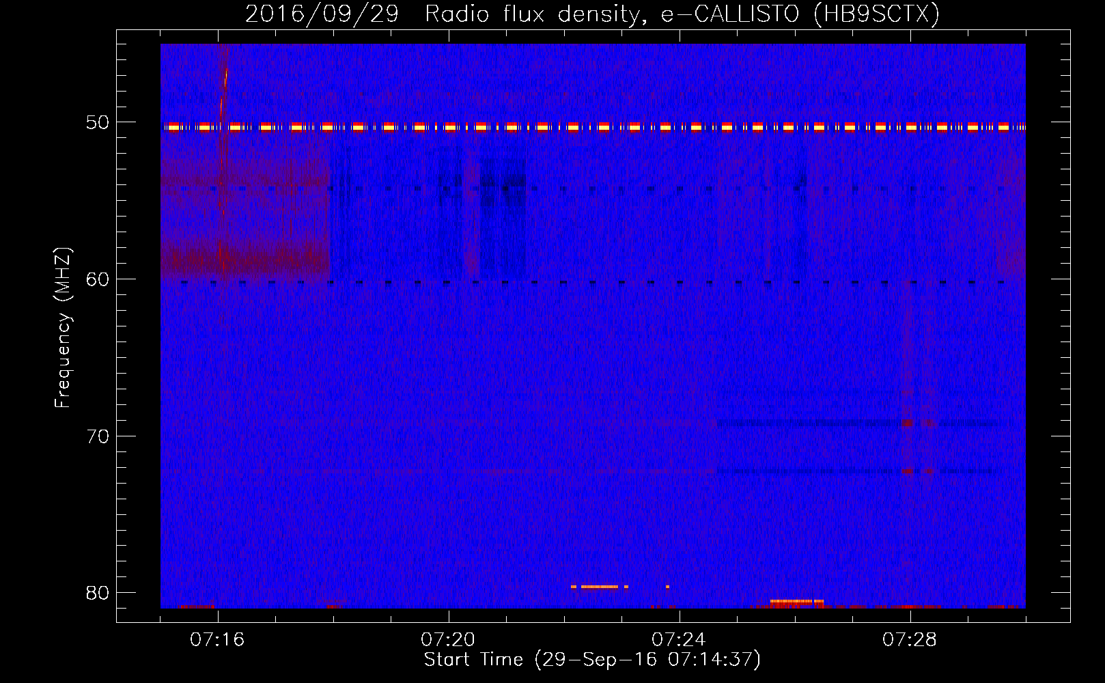1105x683 pixels.
Task: Click the 60 frequency tick label
Action: pyautogui.click(x=98, y=279)
